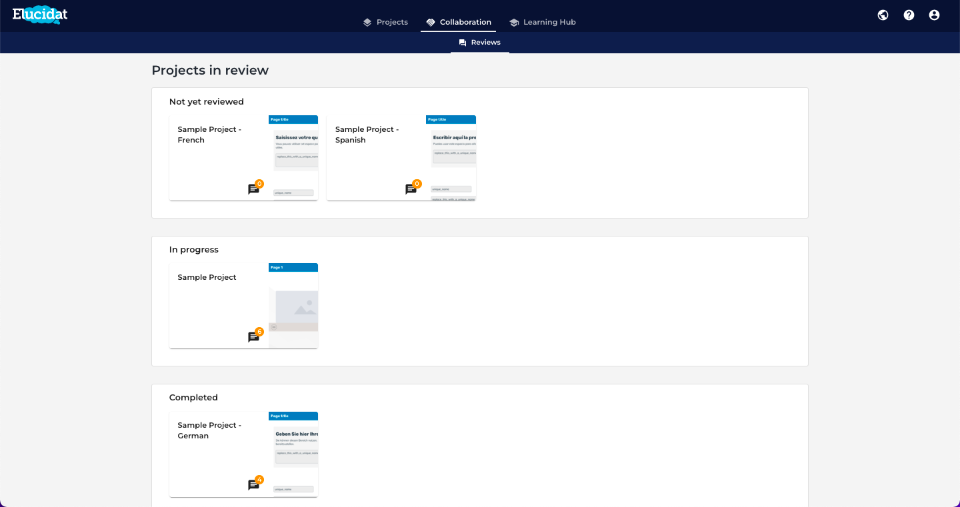Open the globe language icon
960x507 pixels.
[x=883, y=15]
